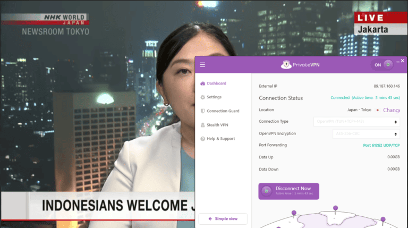This screenshot has width=408, height=228.
Task: Click the external IP 89.187.160.146
Action: (387, 86)
